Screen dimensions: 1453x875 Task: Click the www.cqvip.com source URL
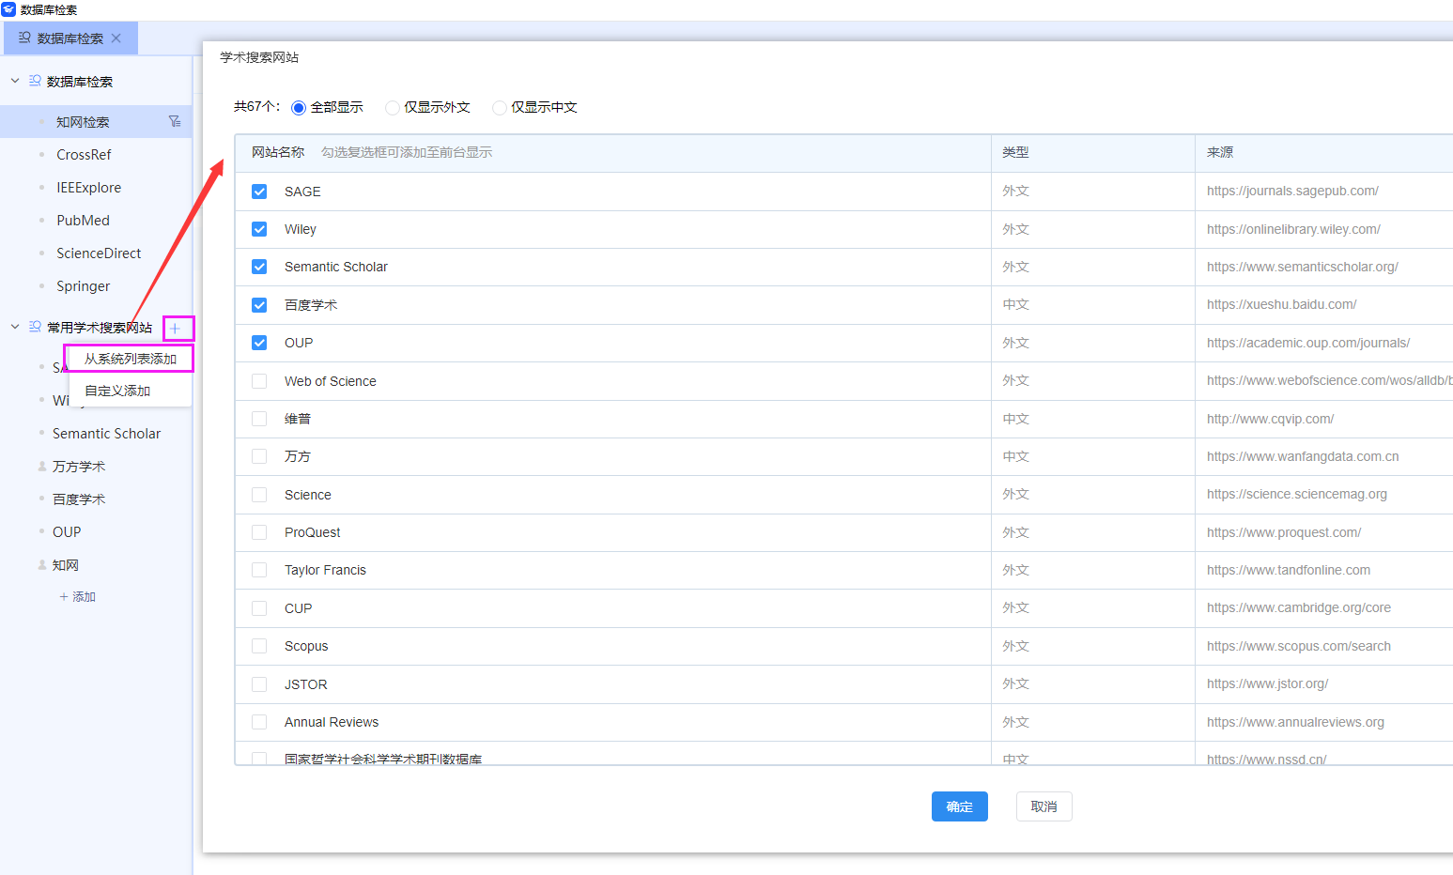(1271, 419)
